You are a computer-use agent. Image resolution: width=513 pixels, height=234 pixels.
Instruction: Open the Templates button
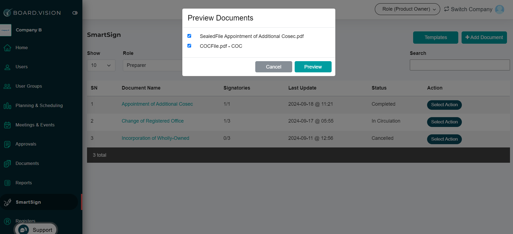point(436,37)
